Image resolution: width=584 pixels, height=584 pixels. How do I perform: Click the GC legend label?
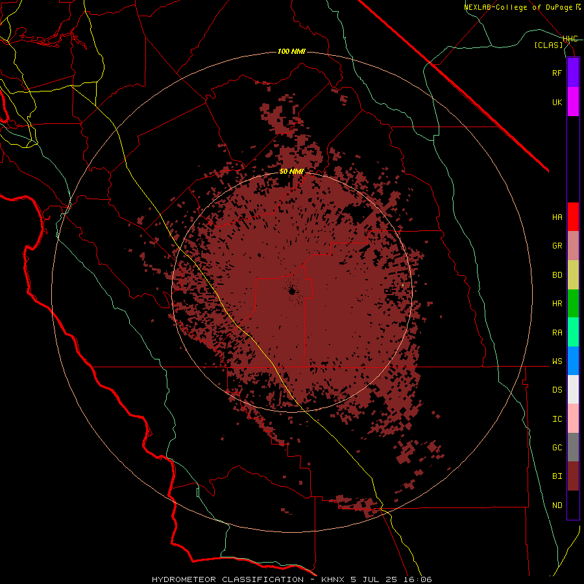tap(557, 448)
